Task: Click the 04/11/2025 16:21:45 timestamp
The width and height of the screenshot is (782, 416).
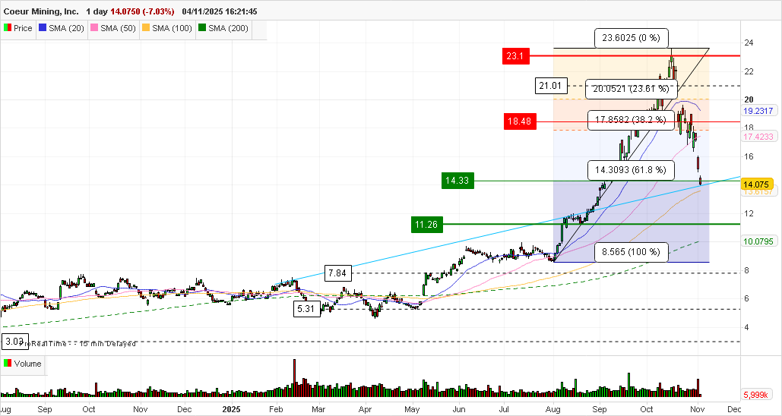Action: (x=220, y=11)
